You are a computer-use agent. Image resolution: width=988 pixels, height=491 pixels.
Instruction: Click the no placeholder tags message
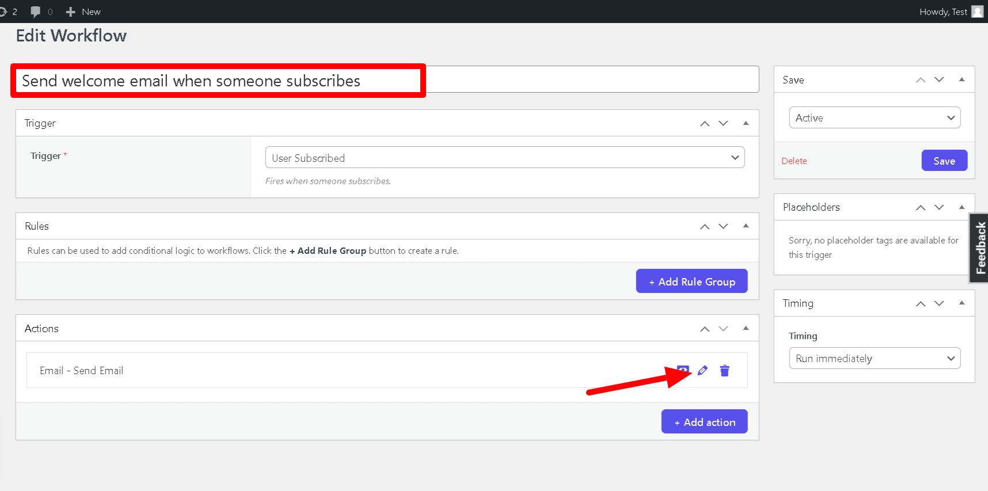click(x=873, y=248)
